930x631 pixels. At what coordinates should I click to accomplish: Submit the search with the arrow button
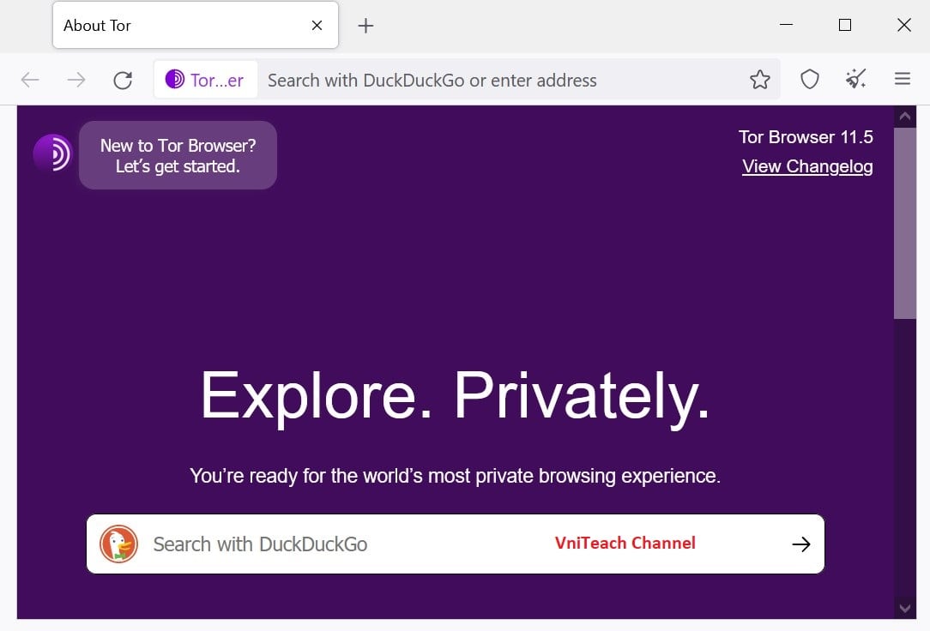(x=801, y=544)
